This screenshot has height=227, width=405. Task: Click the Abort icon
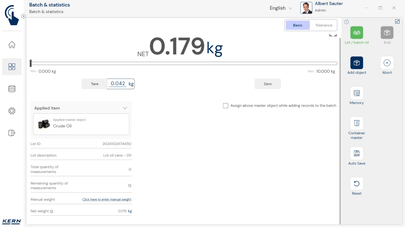click(387, 63)
